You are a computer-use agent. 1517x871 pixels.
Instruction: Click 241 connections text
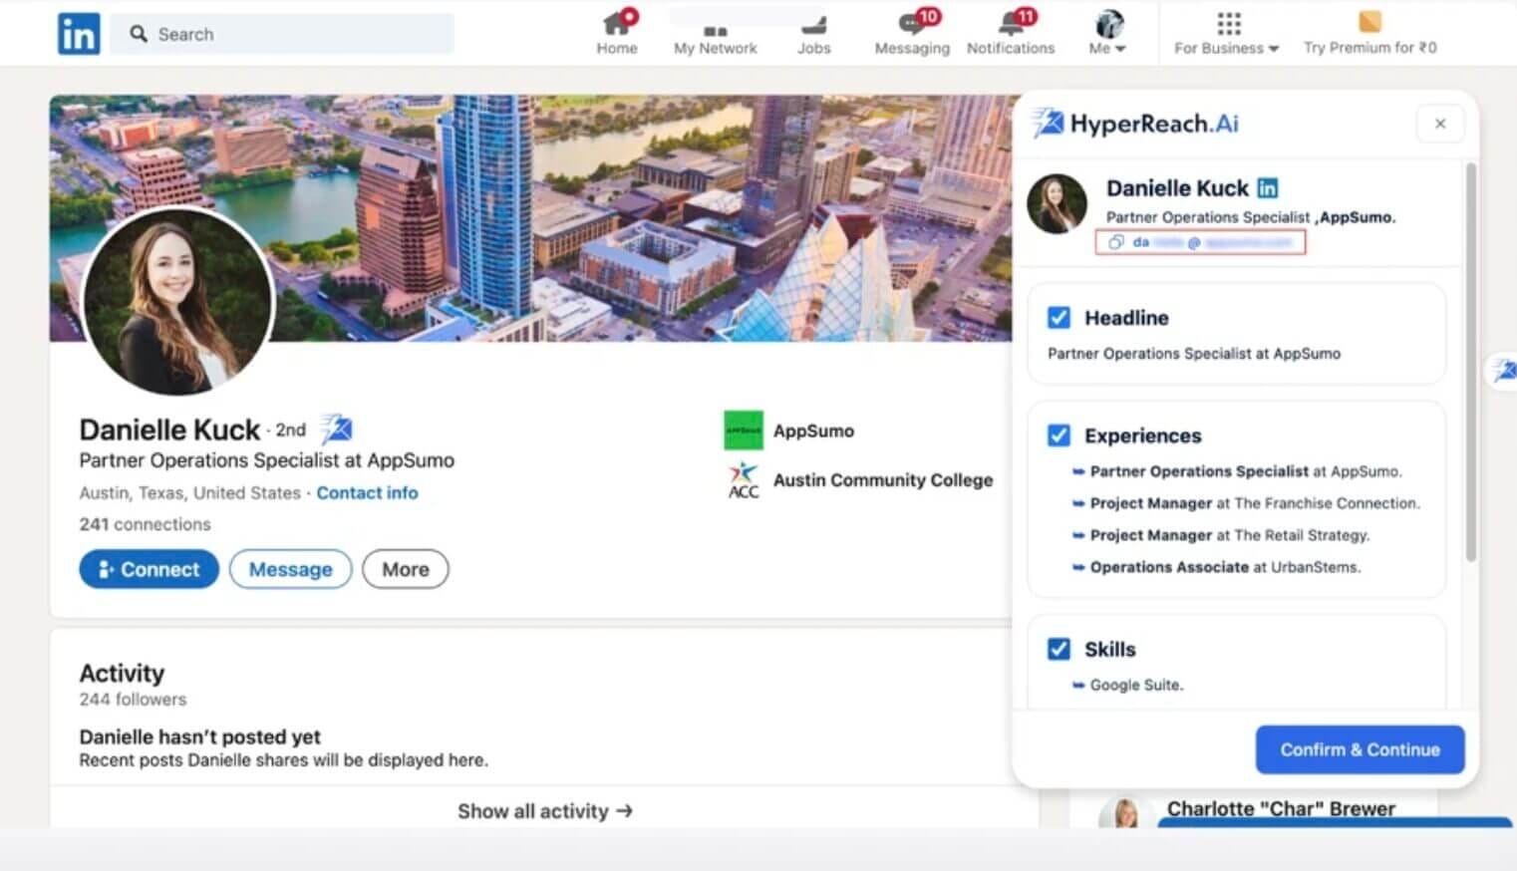[146, 524]
